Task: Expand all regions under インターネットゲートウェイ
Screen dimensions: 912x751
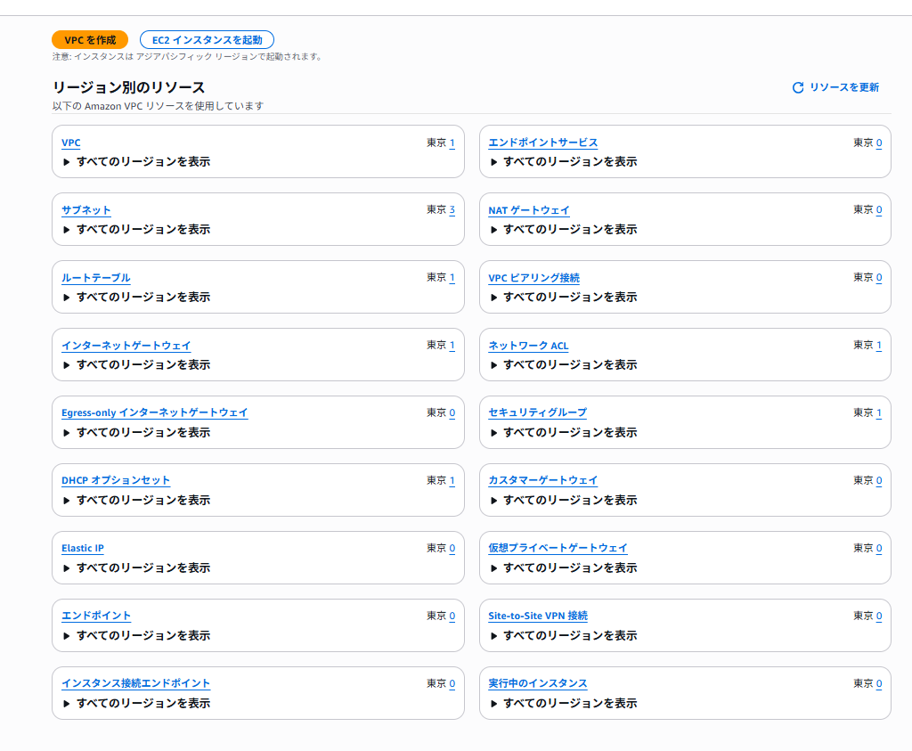Action: tap(136, 365)
